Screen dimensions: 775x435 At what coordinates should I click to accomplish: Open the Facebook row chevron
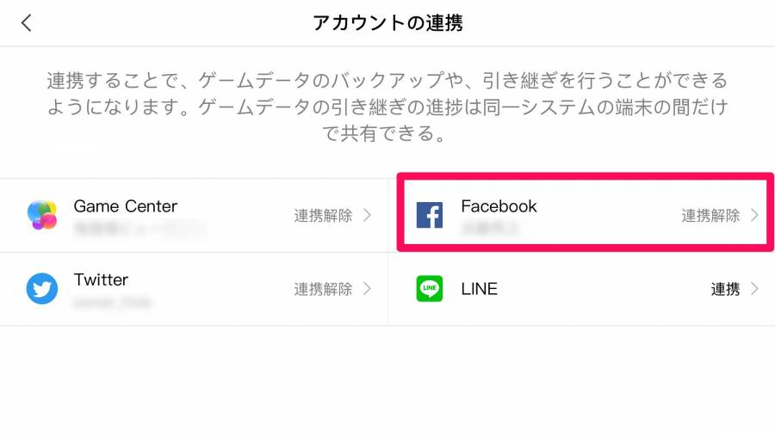pos(754,215)
